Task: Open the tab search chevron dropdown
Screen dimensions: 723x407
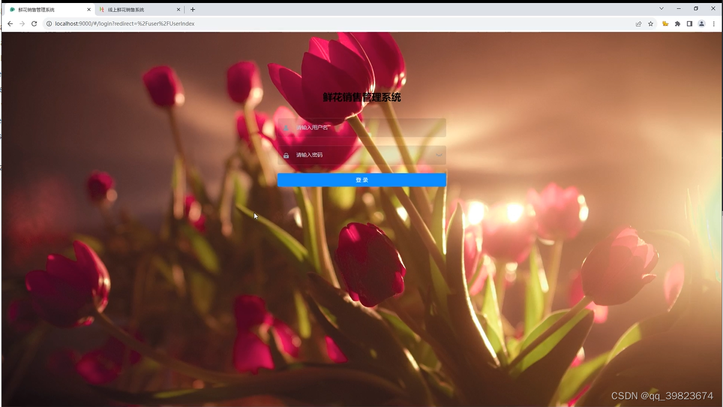Action: (x=661, y=8)
